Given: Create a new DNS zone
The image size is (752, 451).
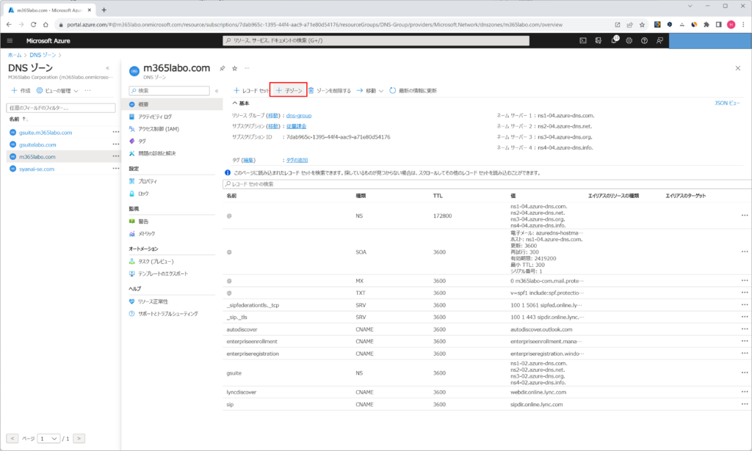Looking at the screenshot, I should [21, 90].
